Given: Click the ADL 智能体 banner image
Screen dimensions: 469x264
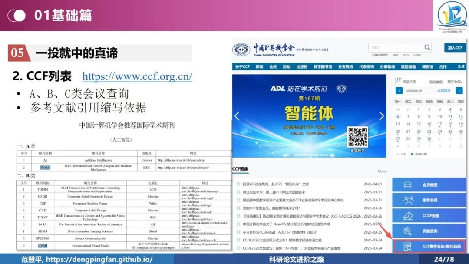Looking at the screenshot, I should pos(309,116).
